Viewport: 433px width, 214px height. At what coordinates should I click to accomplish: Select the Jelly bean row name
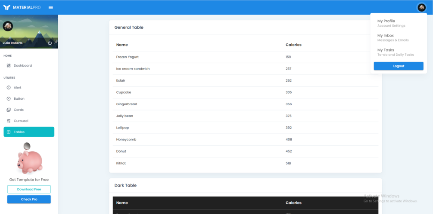click(125, 116)
